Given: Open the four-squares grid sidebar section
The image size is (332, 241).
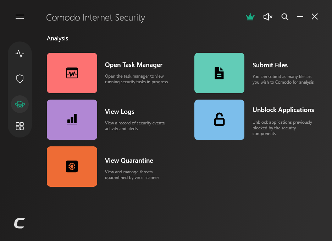Looking at the screenshot, I should pyautogui.click(x=20, y=126).
